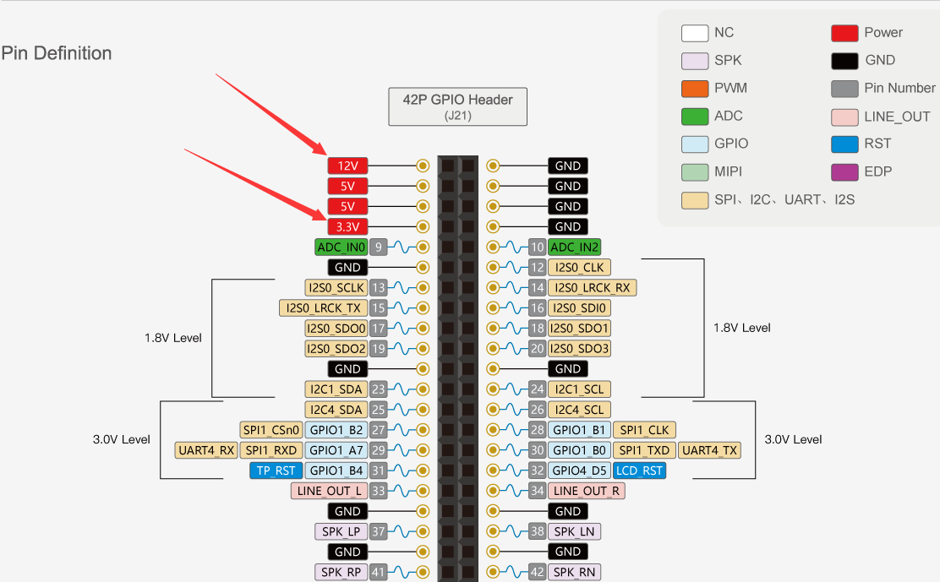Click the purple EDP legend swatch
Viewport: 940px width, 582px height.
pyautogui.click(x=844, y=171)
